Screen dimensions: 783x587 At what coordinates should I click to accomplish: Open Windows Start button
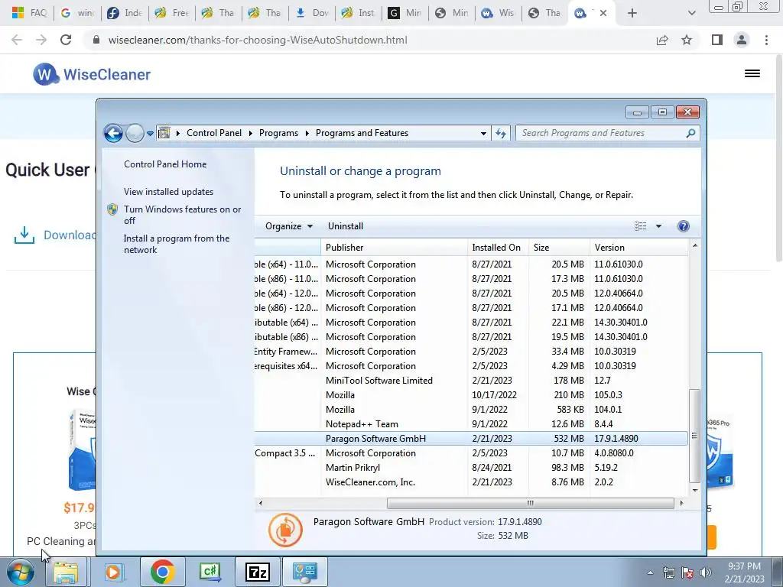pyautogui.click(x=21, y=572)
